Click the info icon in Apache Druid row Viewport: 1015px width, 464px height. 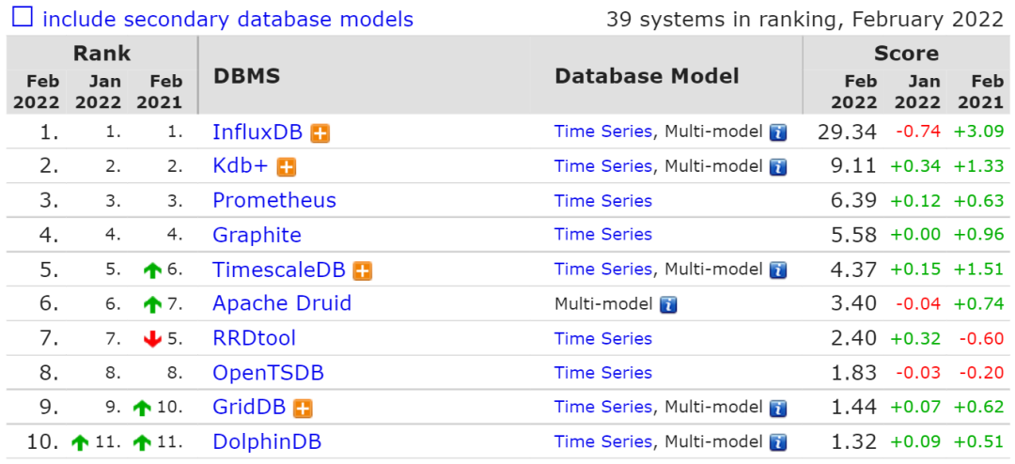tap(668, 304)
